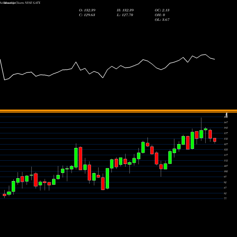This screenshot has width=237, height=237.
Task: Click the 97 price axis label
Action: pyautogui.click(x=225, y=177)
